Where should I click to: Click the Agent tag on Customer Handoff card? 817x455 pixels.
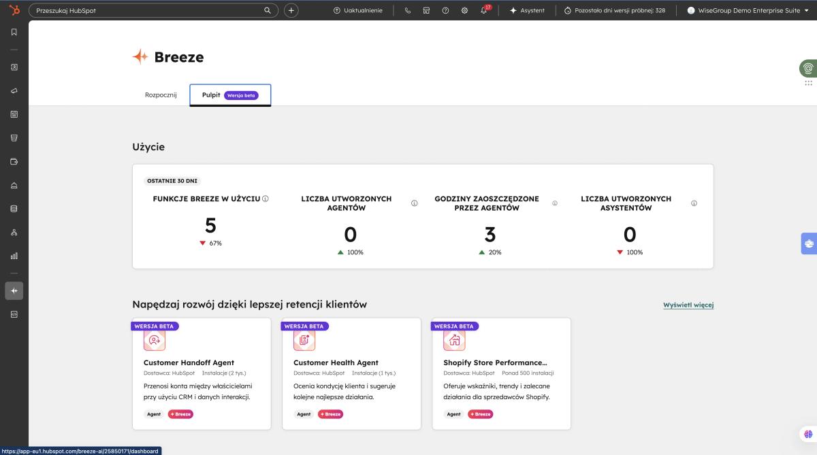[x=154, y=414]
